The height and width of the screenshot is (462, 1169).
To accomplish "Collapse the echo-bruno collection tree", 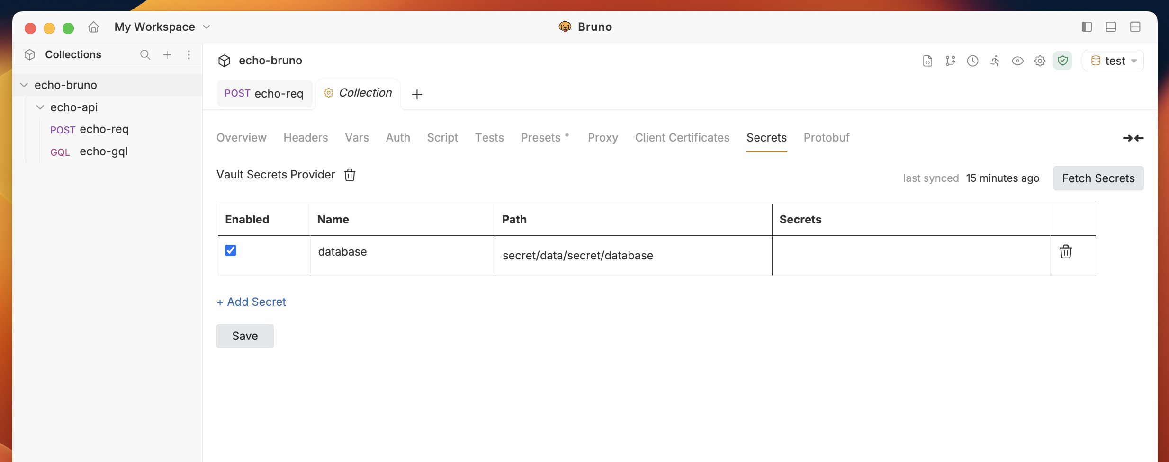I will tap(24, 85).
